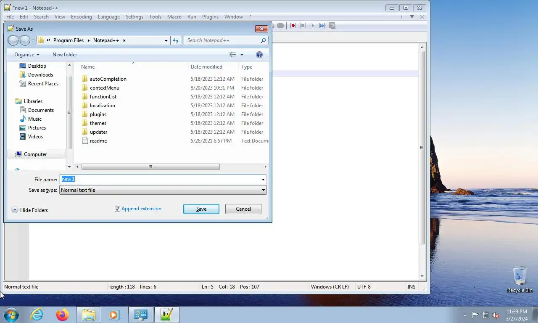
Task: Open Windows Explorer from the taskbar
Action: pos(89,315)
